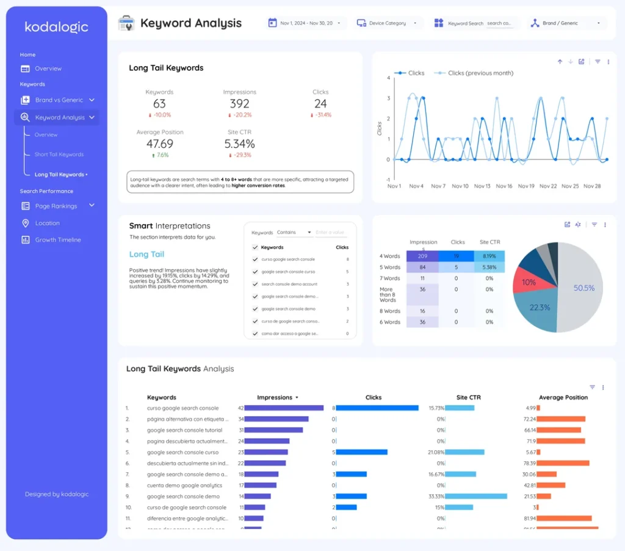The image size is (625, 551).
Task: Open the filter icon on the Long Tail Keywords Analysis table
Action: [592, 387]
